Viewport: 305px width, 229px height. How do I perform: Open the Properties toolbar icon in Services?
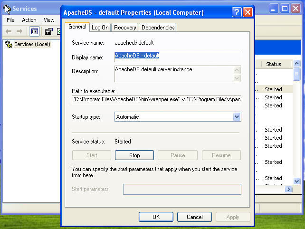tap(48, 31)
